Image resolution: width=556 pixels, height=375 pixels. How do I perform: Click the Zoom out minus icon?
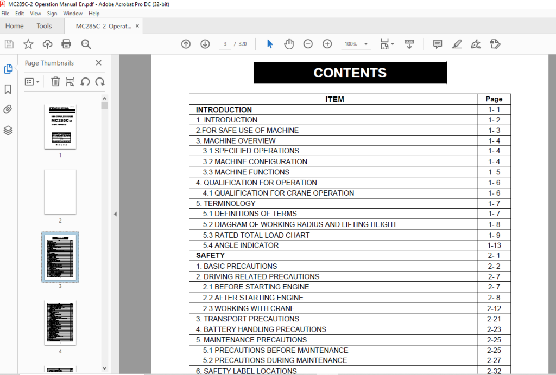[x=308, y=44]
